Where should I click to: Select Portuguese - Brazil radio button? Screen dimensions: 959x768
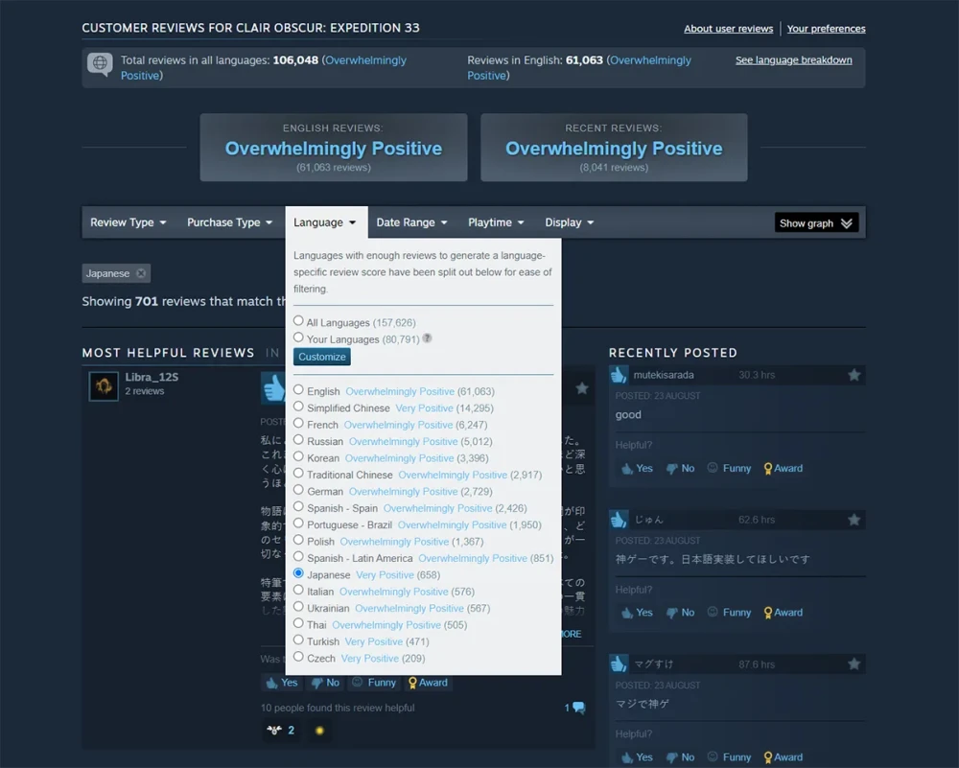tap(298, 523)
